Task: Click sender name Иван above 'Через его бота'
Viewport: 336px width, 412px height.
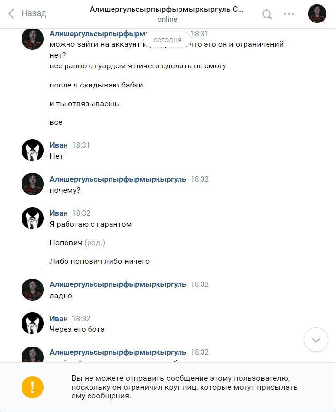Action: point(59,319)
